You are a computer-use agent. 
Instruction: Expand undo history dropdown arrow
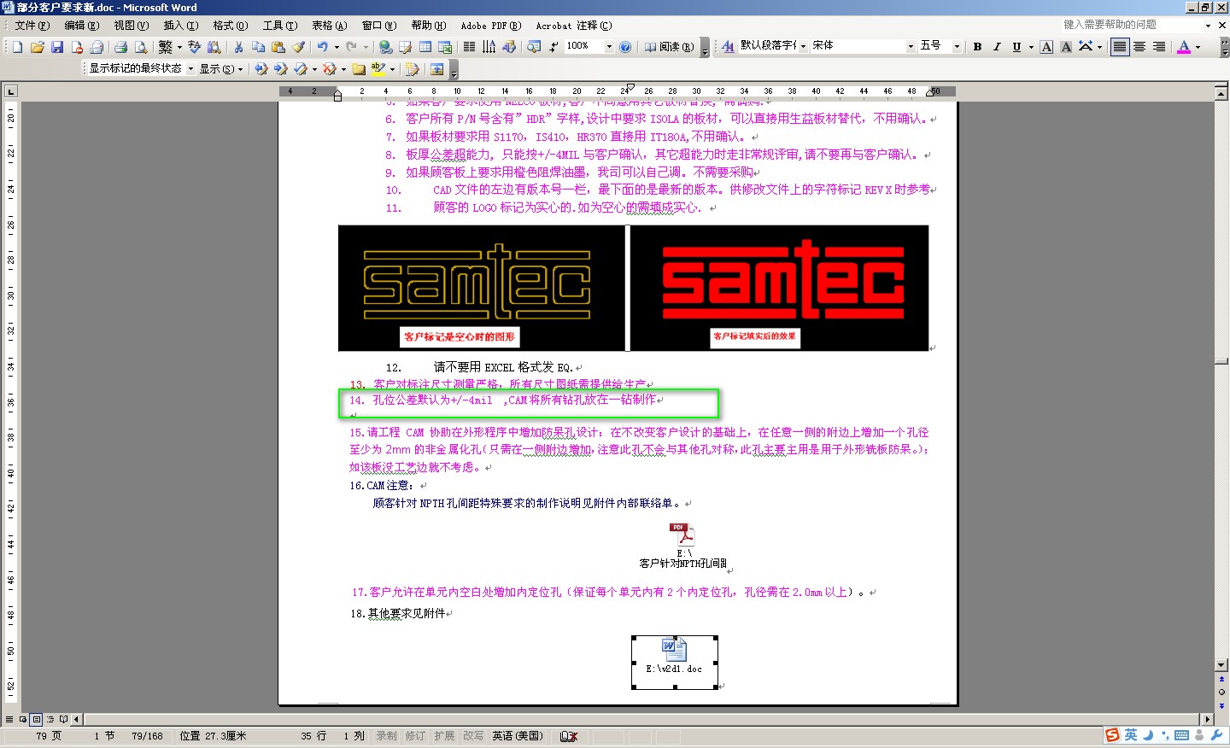(x=337, y=47)
